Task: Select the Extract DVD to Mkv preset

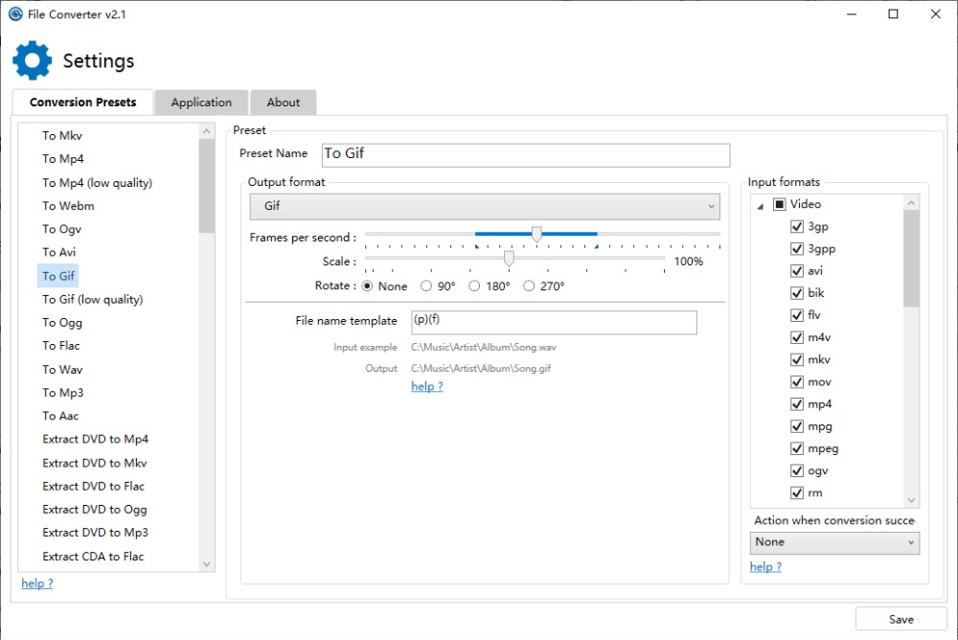Action: coord(95,463)
